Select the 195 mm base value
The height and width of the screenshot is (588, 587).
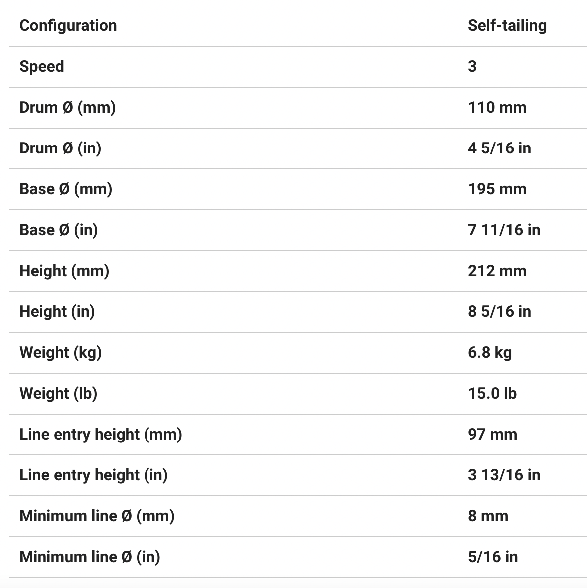tap(497, 189)
